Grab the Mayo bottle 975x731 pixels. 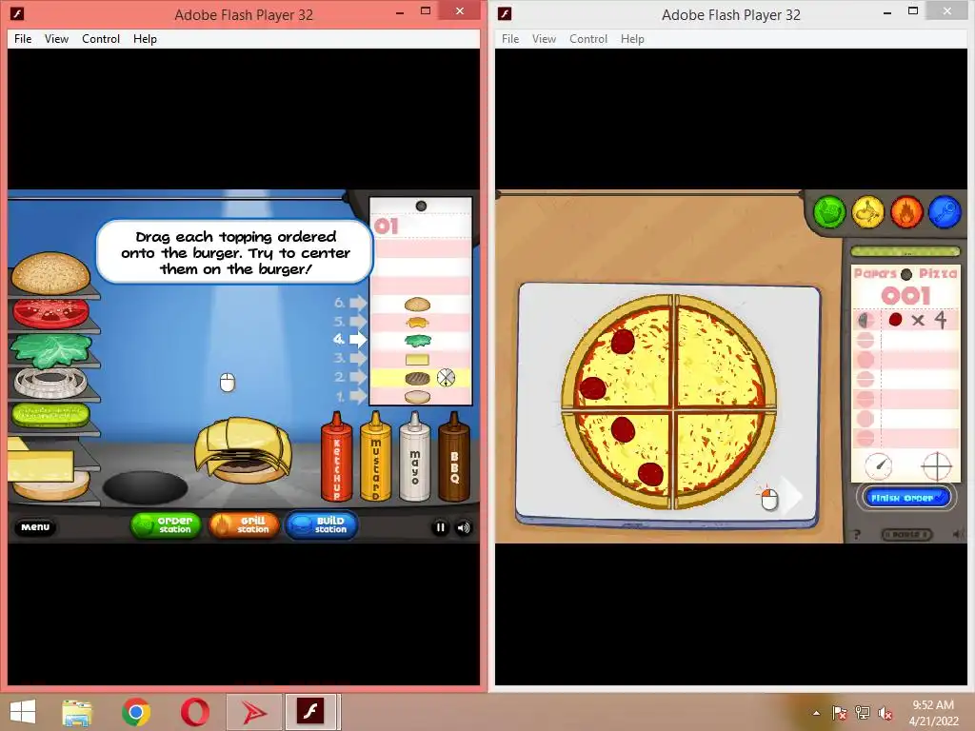(x=415, y=457)
